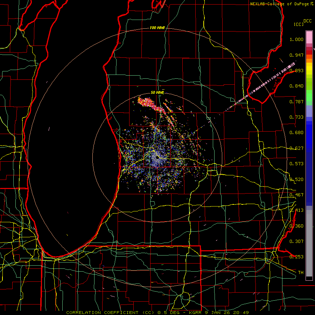This screenshot has width=315, height=315.
Task: Select the 0.893 scale value
Action: [x=296, y=70]
